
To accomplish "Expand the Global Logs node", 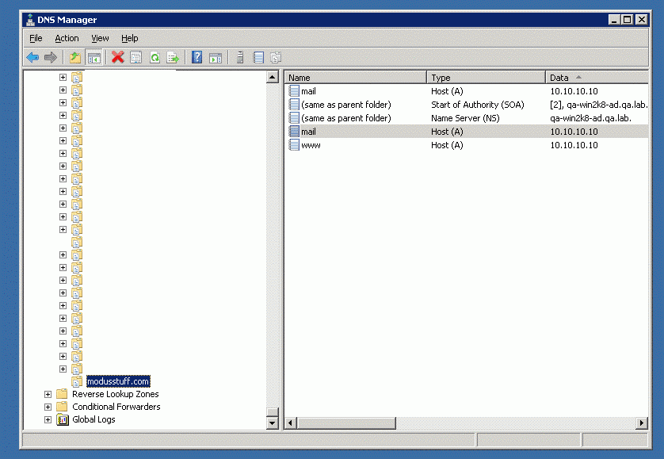I will [x=48, y=419].
